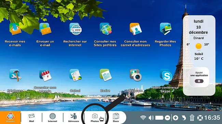222x124 pixels.
Task: Open Regarder Mes Photos
Action: point(166,29)
